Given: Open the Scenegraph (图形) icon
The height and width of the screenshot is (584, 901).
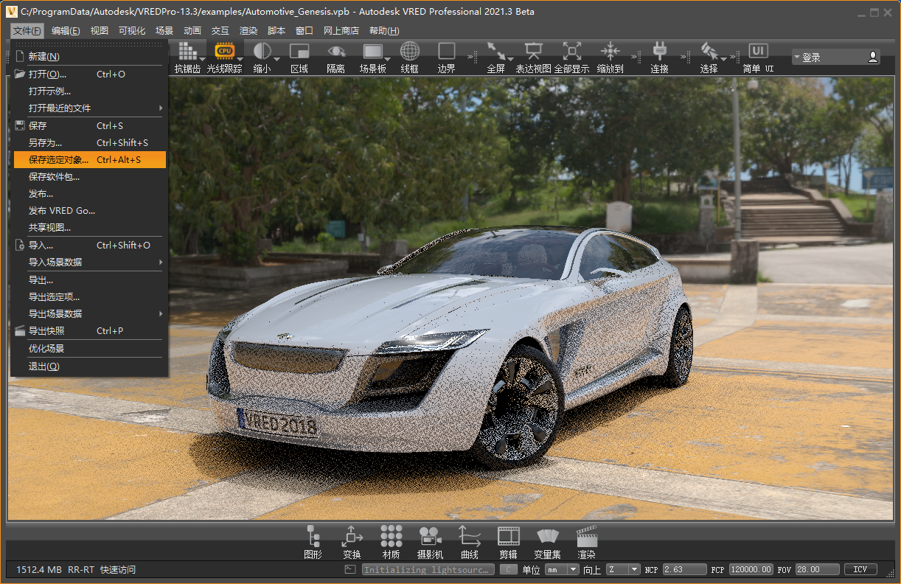Looking at the screenshot, I should (x=313, y=537).
